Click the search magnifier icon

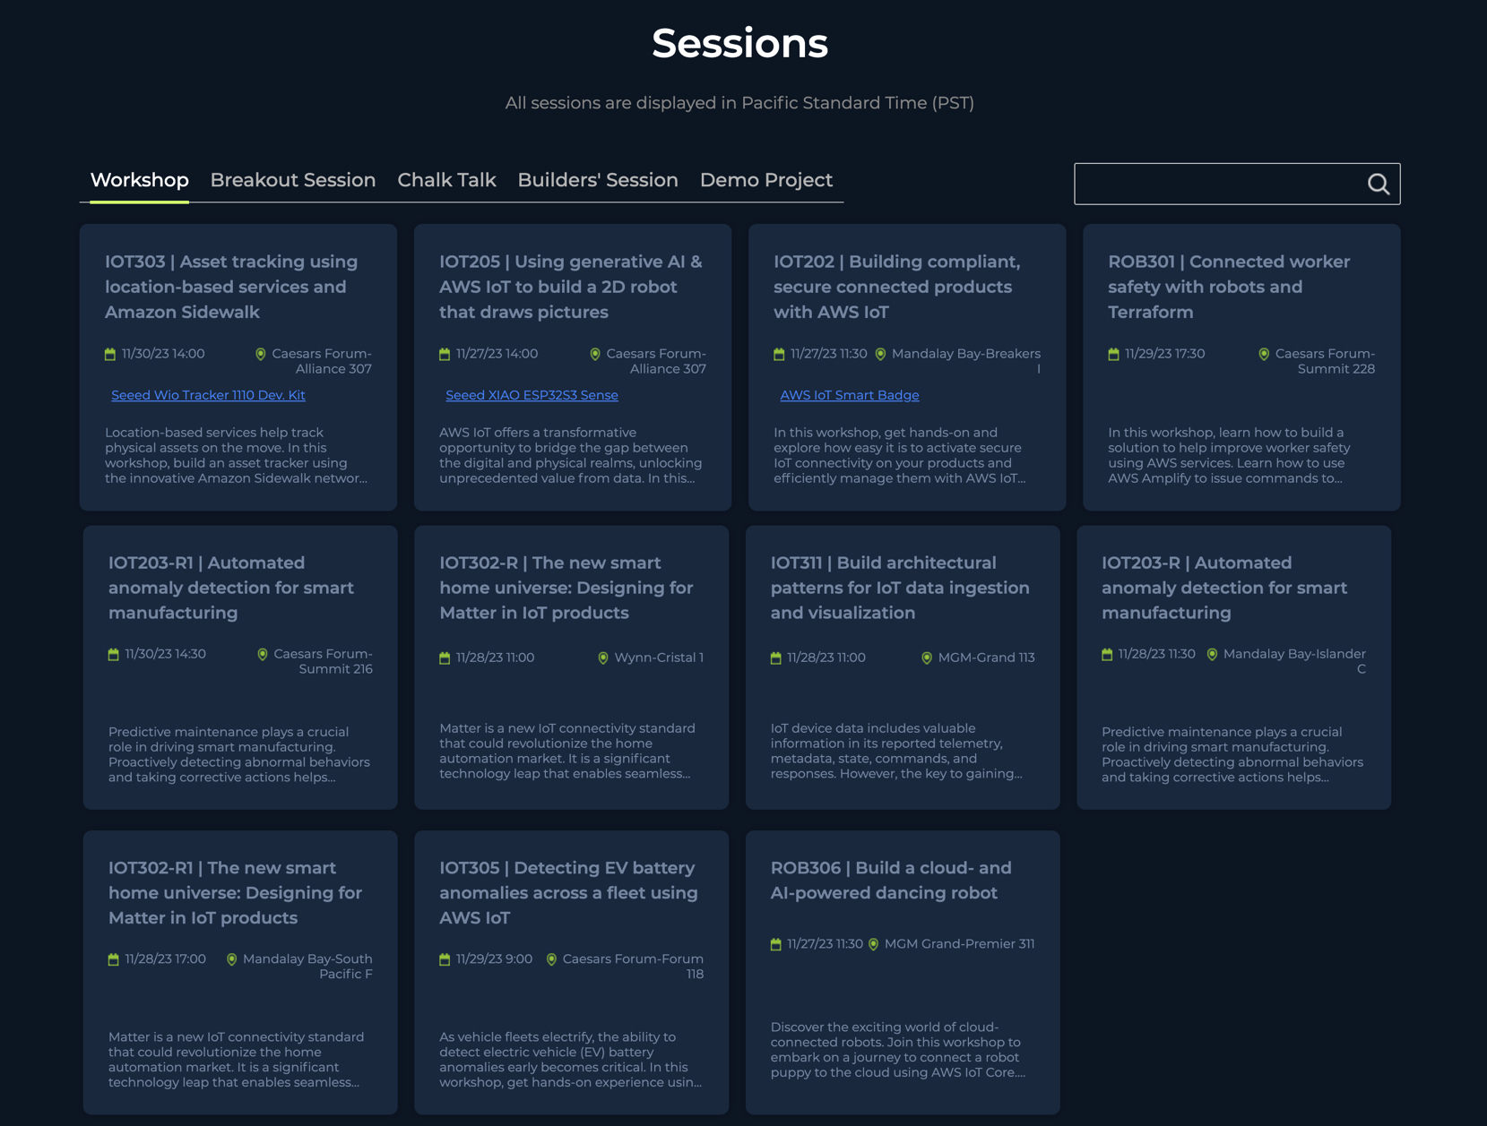[x=1378, y=185]
